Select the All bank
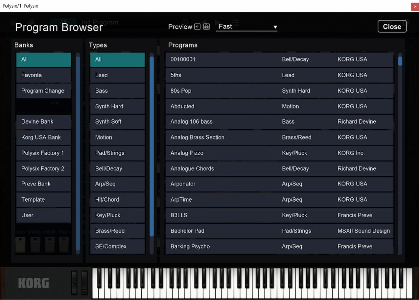This screenshot has width=419, height=300. pyautogui.click(x=44, y=60)
